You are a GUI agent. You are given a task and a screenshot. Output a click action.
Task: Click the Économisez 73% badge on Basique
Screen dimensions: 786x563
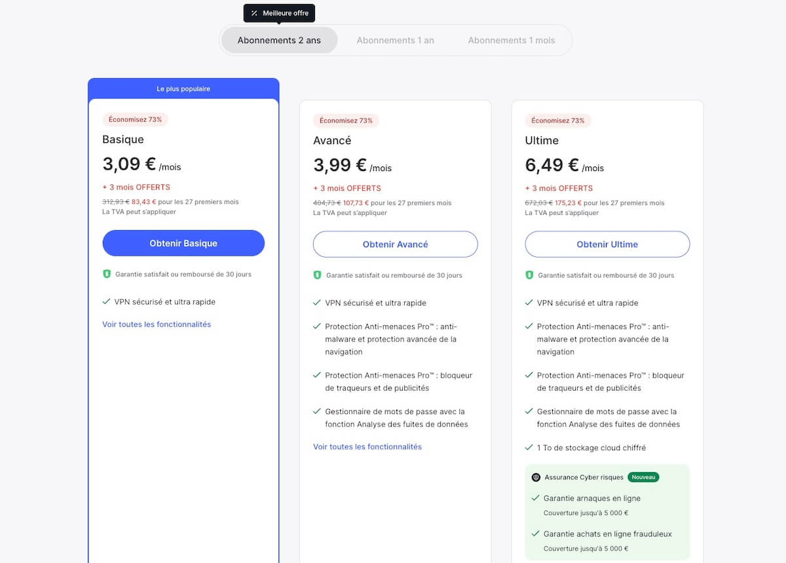click(136, 119)
